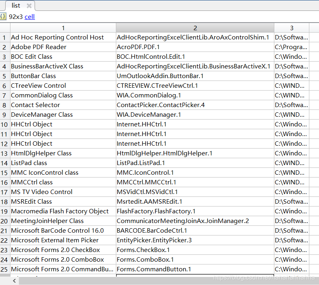The height and width of the screenshot is (285, 319).
Task: Select cell 'Microsoft External Item Picker'
Action: pos(63,240)
